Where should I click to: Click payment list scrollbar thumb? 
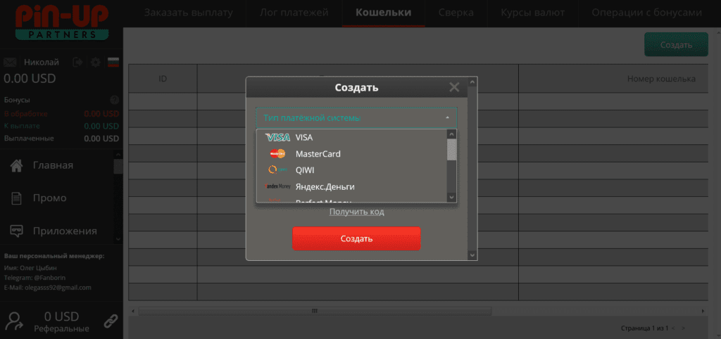[451, 150]
